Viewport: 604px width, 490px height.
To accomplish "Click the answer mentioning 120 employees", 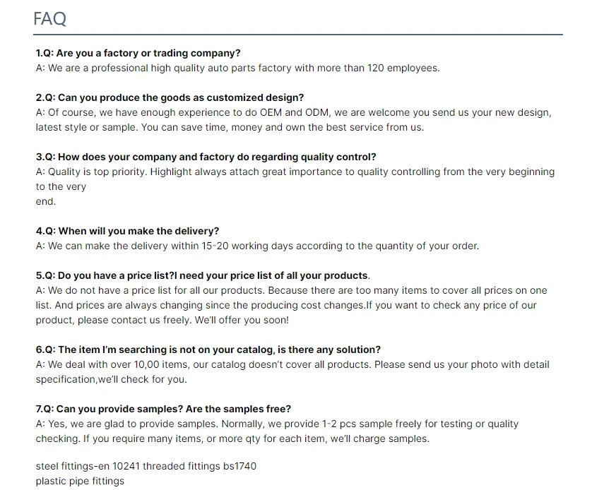I will [237, 68].
